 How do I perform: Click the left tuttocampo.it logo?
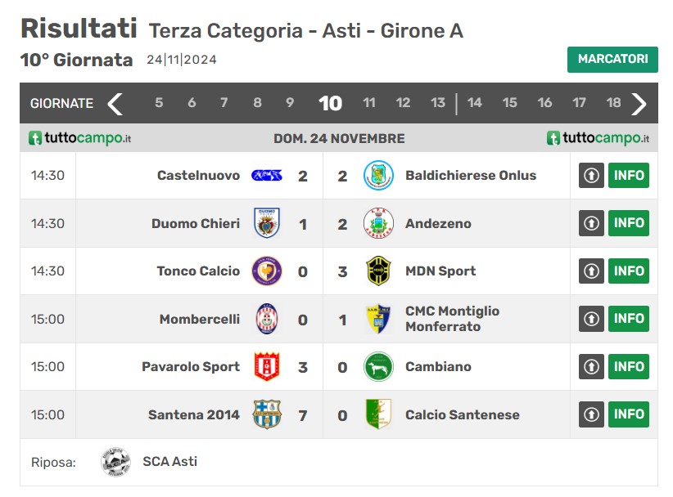(x=79, y=138)
